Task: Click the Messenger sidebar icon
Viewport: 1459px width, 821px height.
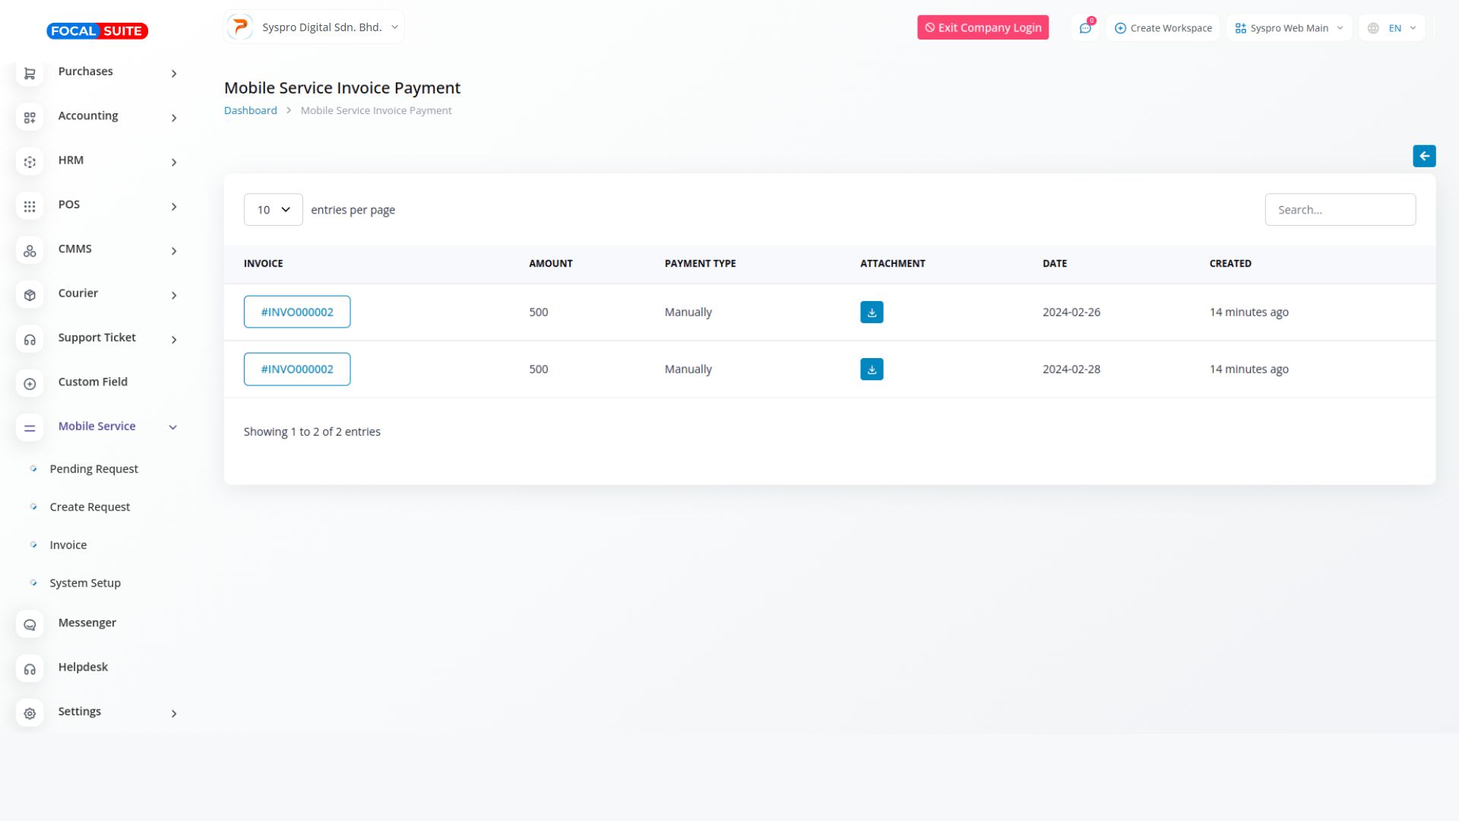Action: pyautogui.click(x=30, y=624)
